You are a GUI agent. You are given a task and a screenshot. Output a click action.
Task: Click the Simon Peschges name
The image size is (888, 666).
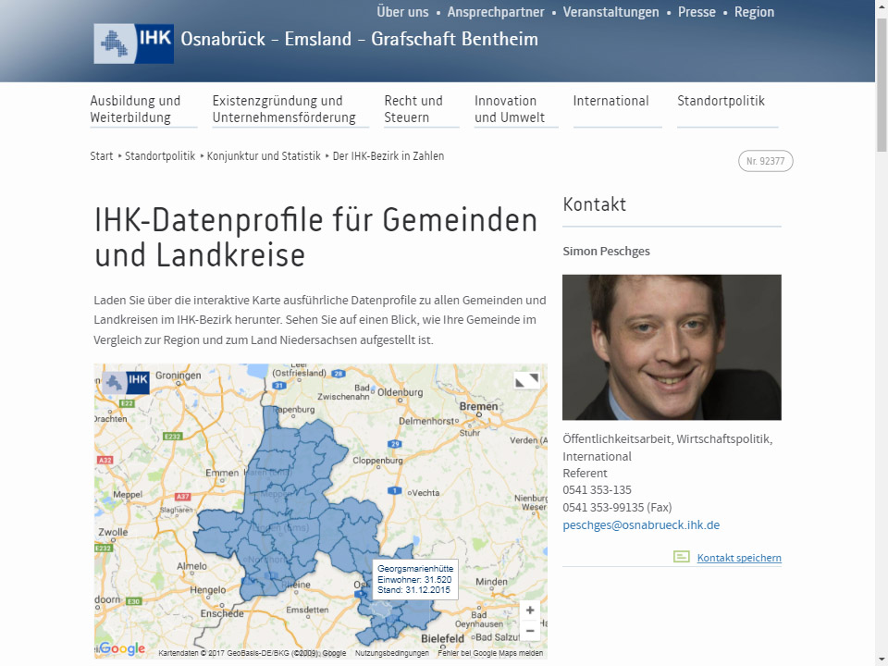606,251
